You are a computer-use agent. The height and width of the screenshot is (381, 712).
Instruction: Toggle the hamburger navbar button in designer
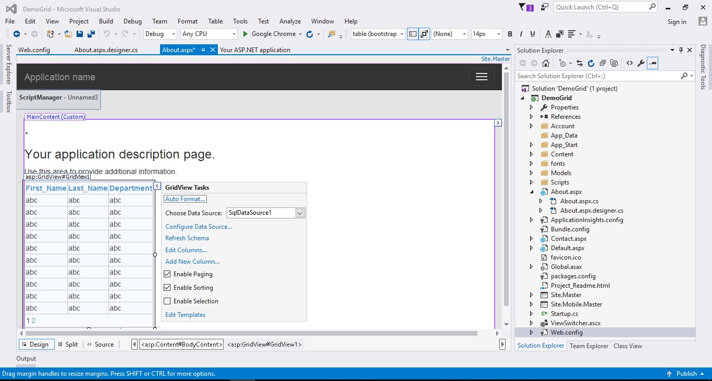(482, 77)
